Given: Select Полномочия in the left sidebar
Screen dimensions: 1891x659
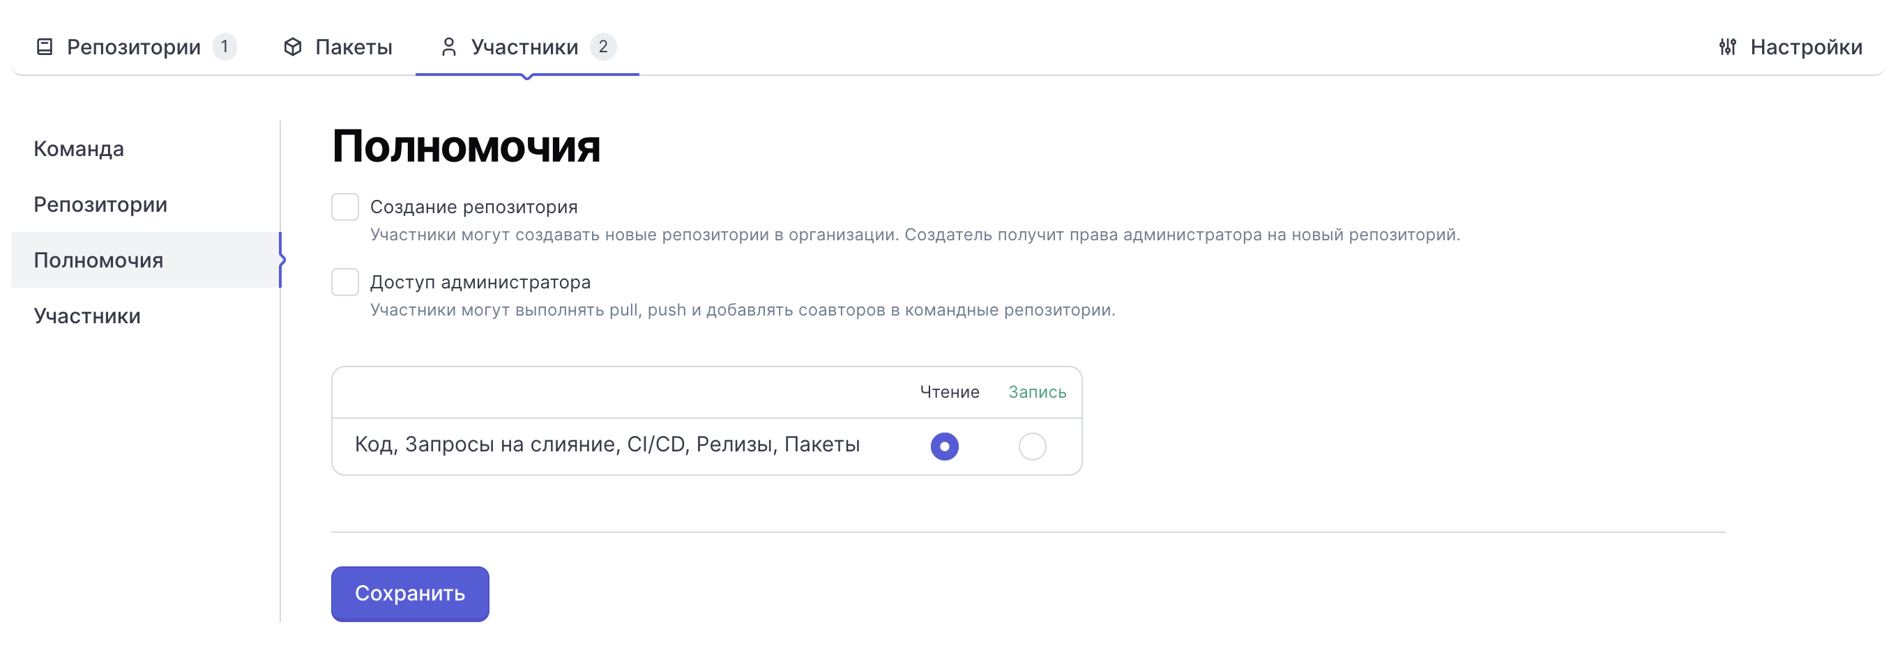Looking at the screenshot, I should coord(98,261).
